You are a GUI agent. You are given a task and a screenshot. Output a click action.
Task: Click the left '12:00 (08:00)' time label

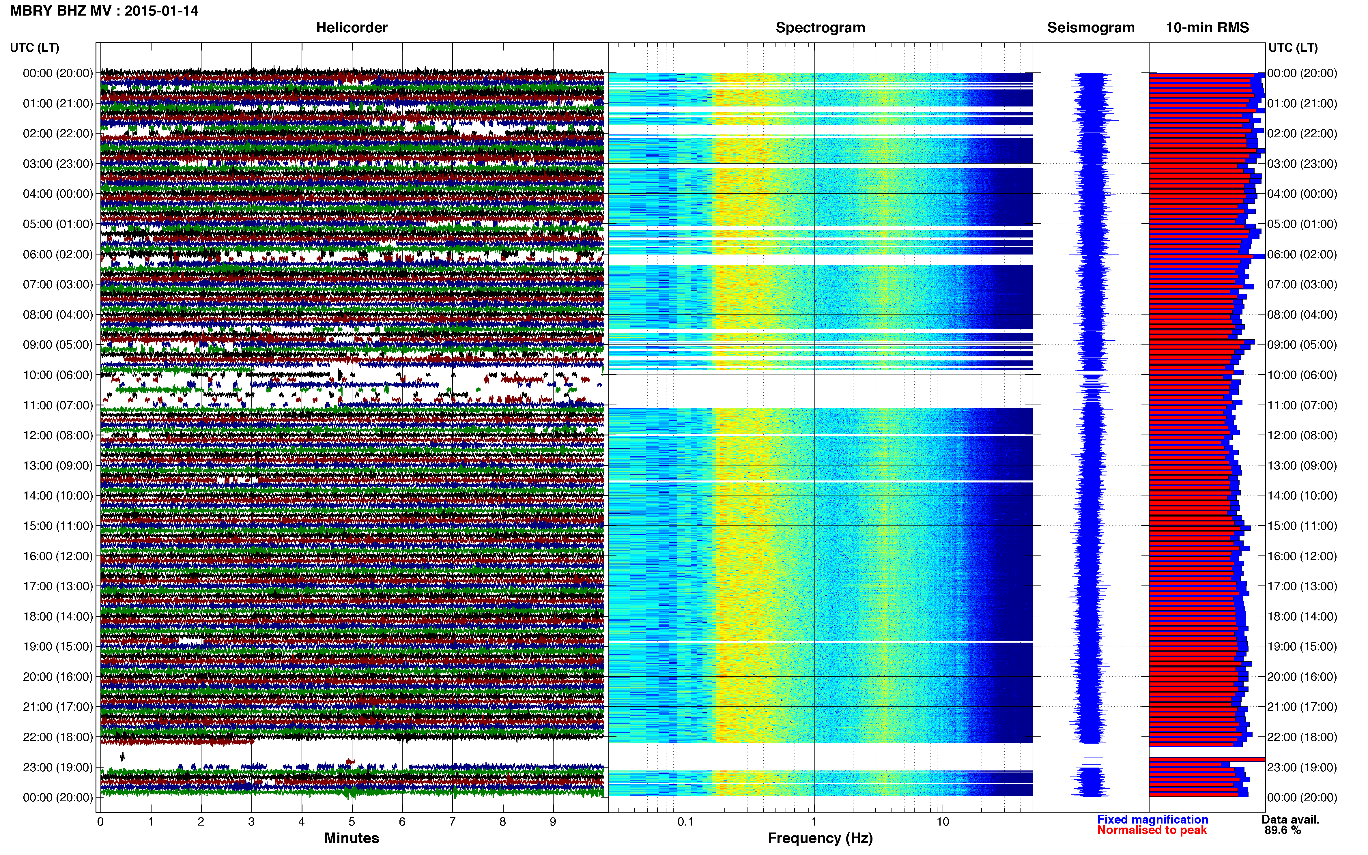coord(58,435)
